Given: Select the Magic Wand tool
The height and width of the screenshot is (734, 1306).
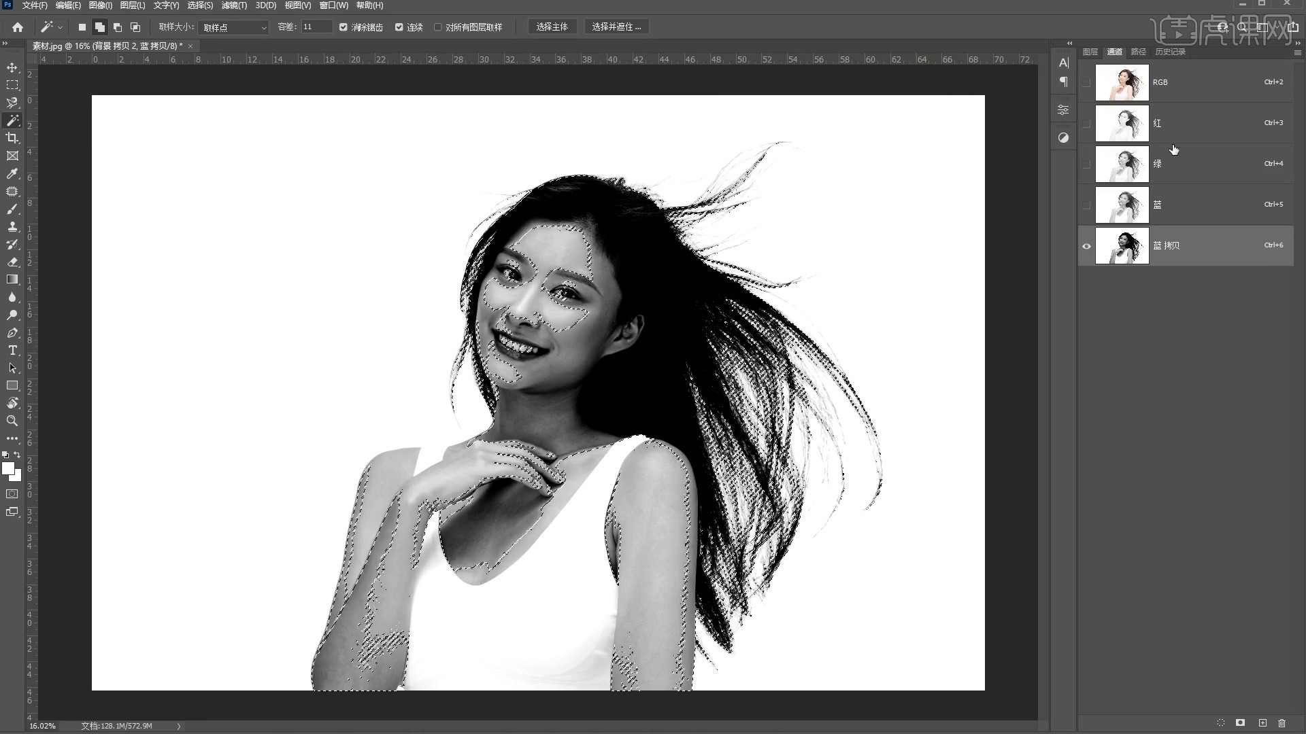Looking at the screenshot, I should tap(12, 120).
